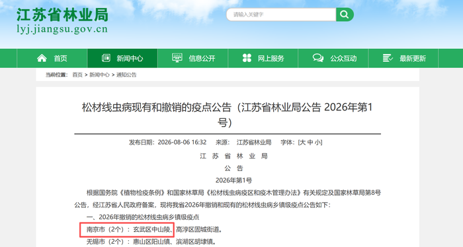The height and width of the screenshot is (247, 463).
Task: Click the centered 公告 heading
Action: [x=233, y=168]
